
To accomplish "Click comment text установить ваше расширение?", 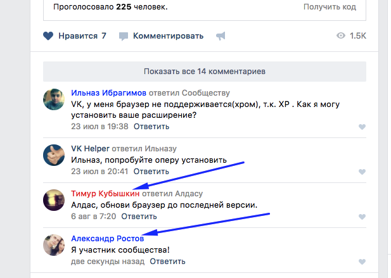I will (134, 115).
